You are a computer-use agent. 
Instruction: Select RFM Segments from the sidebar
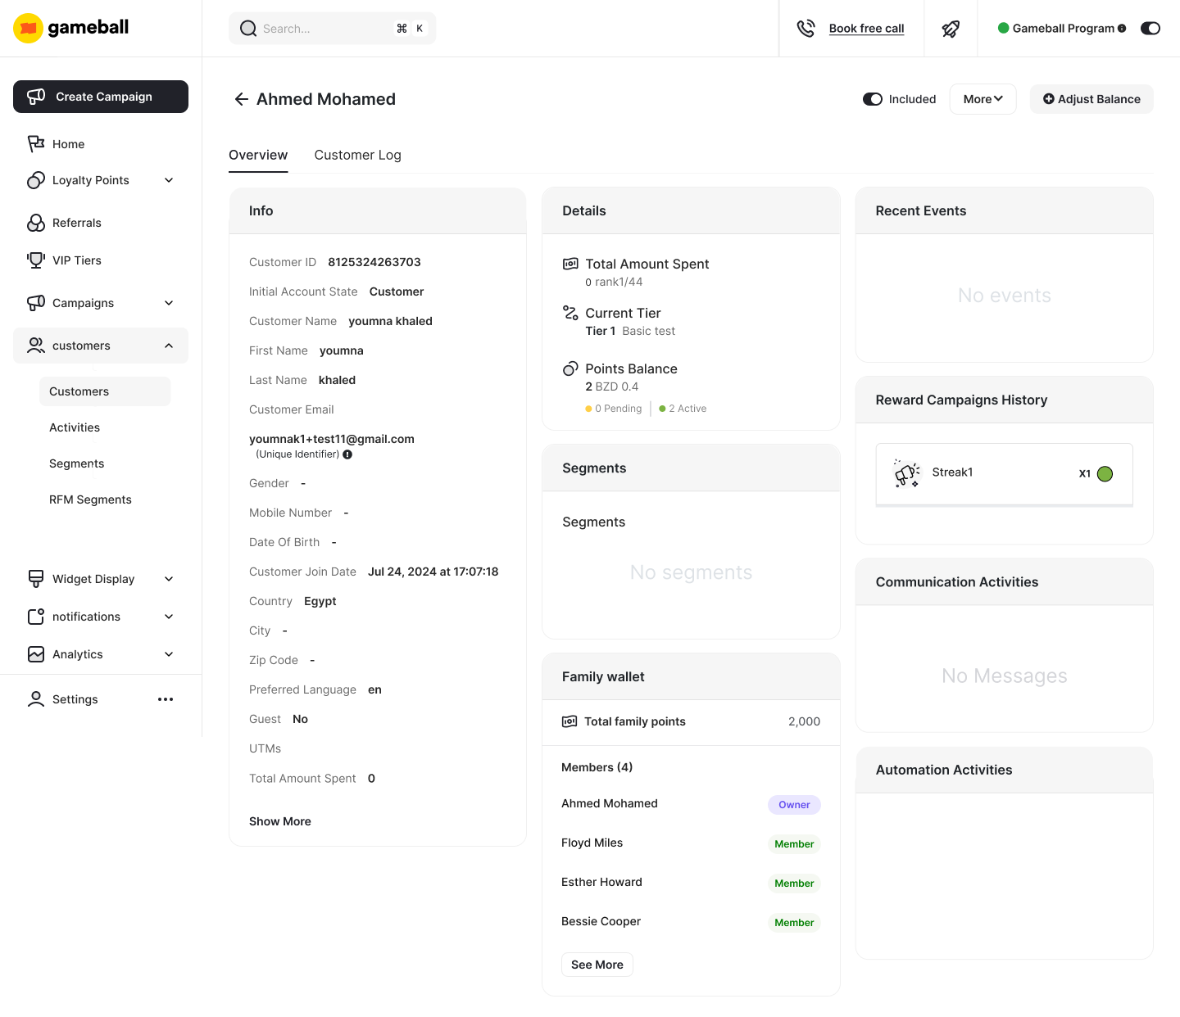click(x=90, y=499)
